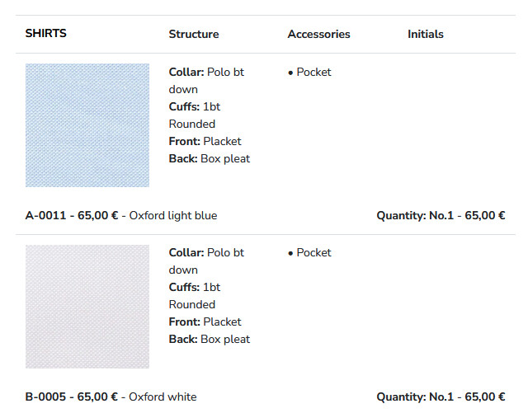Click the Back Box pleat detail of the light blue shirt
Image resolution: width=528 pixels, height=413 pixels.
pos(210,158)
